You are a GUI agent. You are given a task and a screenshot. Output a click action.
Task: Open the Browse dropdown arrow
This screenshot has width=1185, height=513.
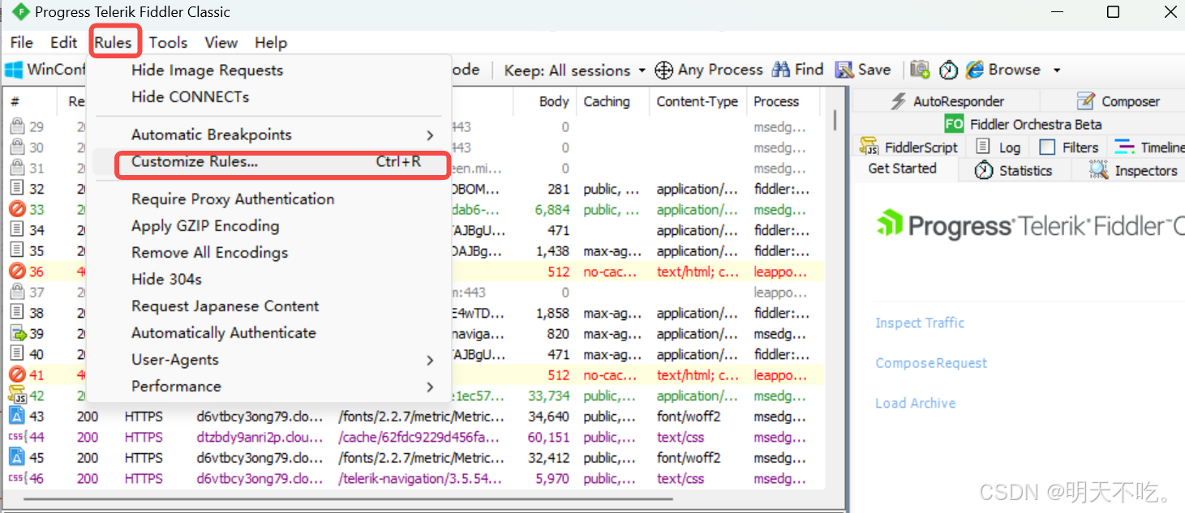pos(1057,71)
